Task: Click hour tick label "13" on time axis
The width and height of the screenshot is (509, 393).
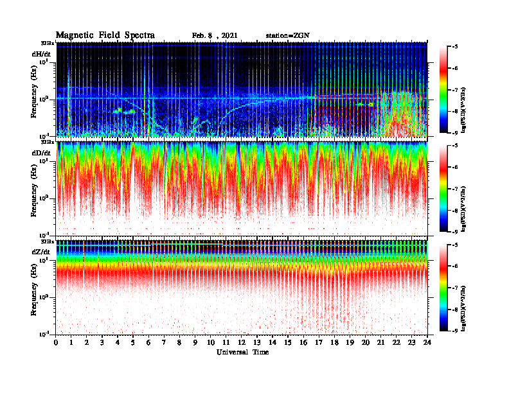Action: [x=257, y=342]
